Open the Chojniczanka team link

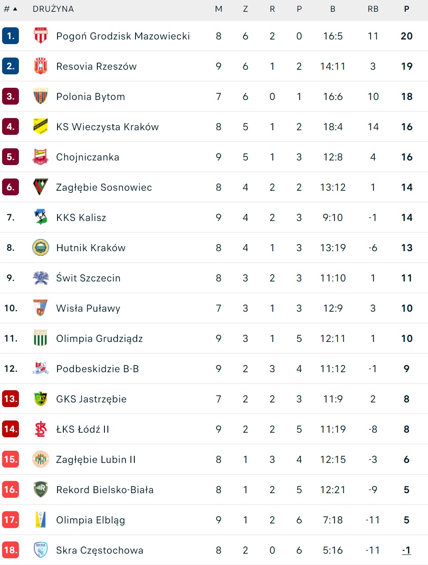tap(88, 157)
